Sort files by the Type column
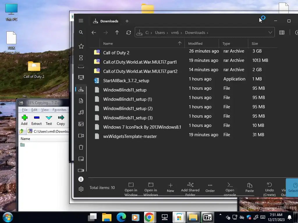The image size is (298, 223). pos(226,44)
